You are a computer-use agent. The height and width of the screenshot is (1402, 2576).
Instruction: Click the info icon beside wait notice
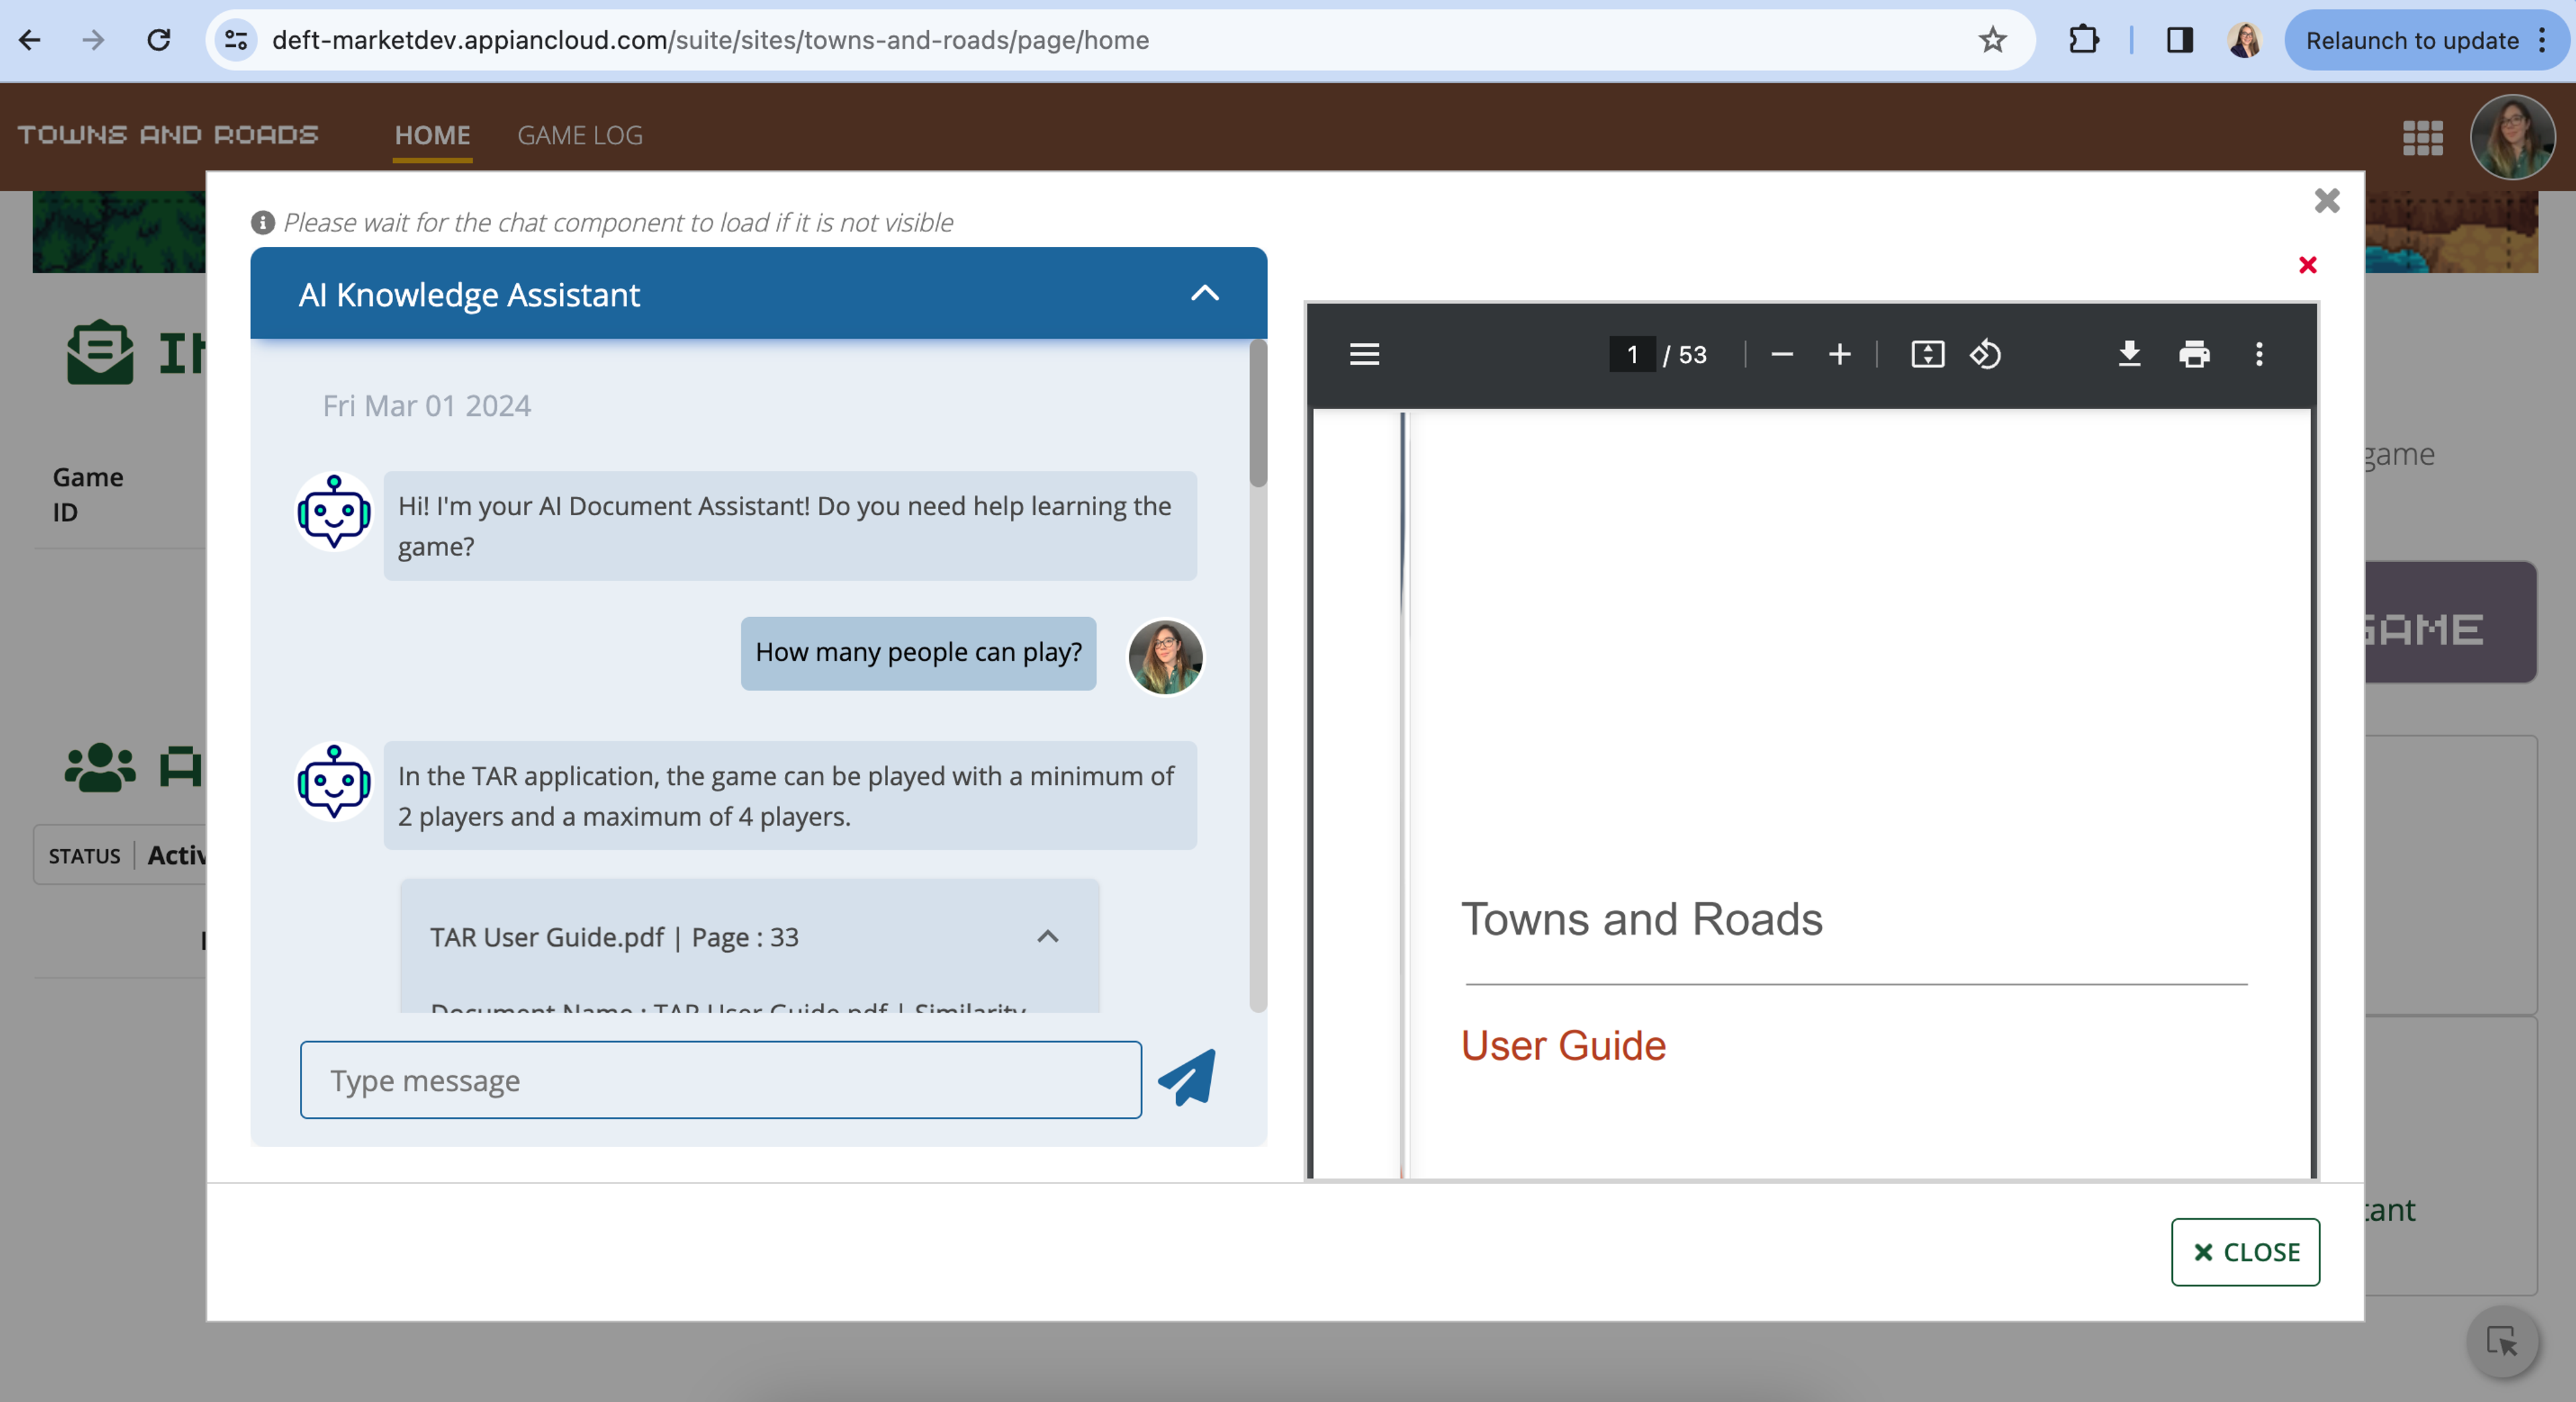coord(263,222)
